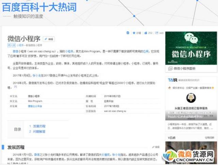
Task: Open the 应用 link in the first paragraph
Action: point(146,51)
